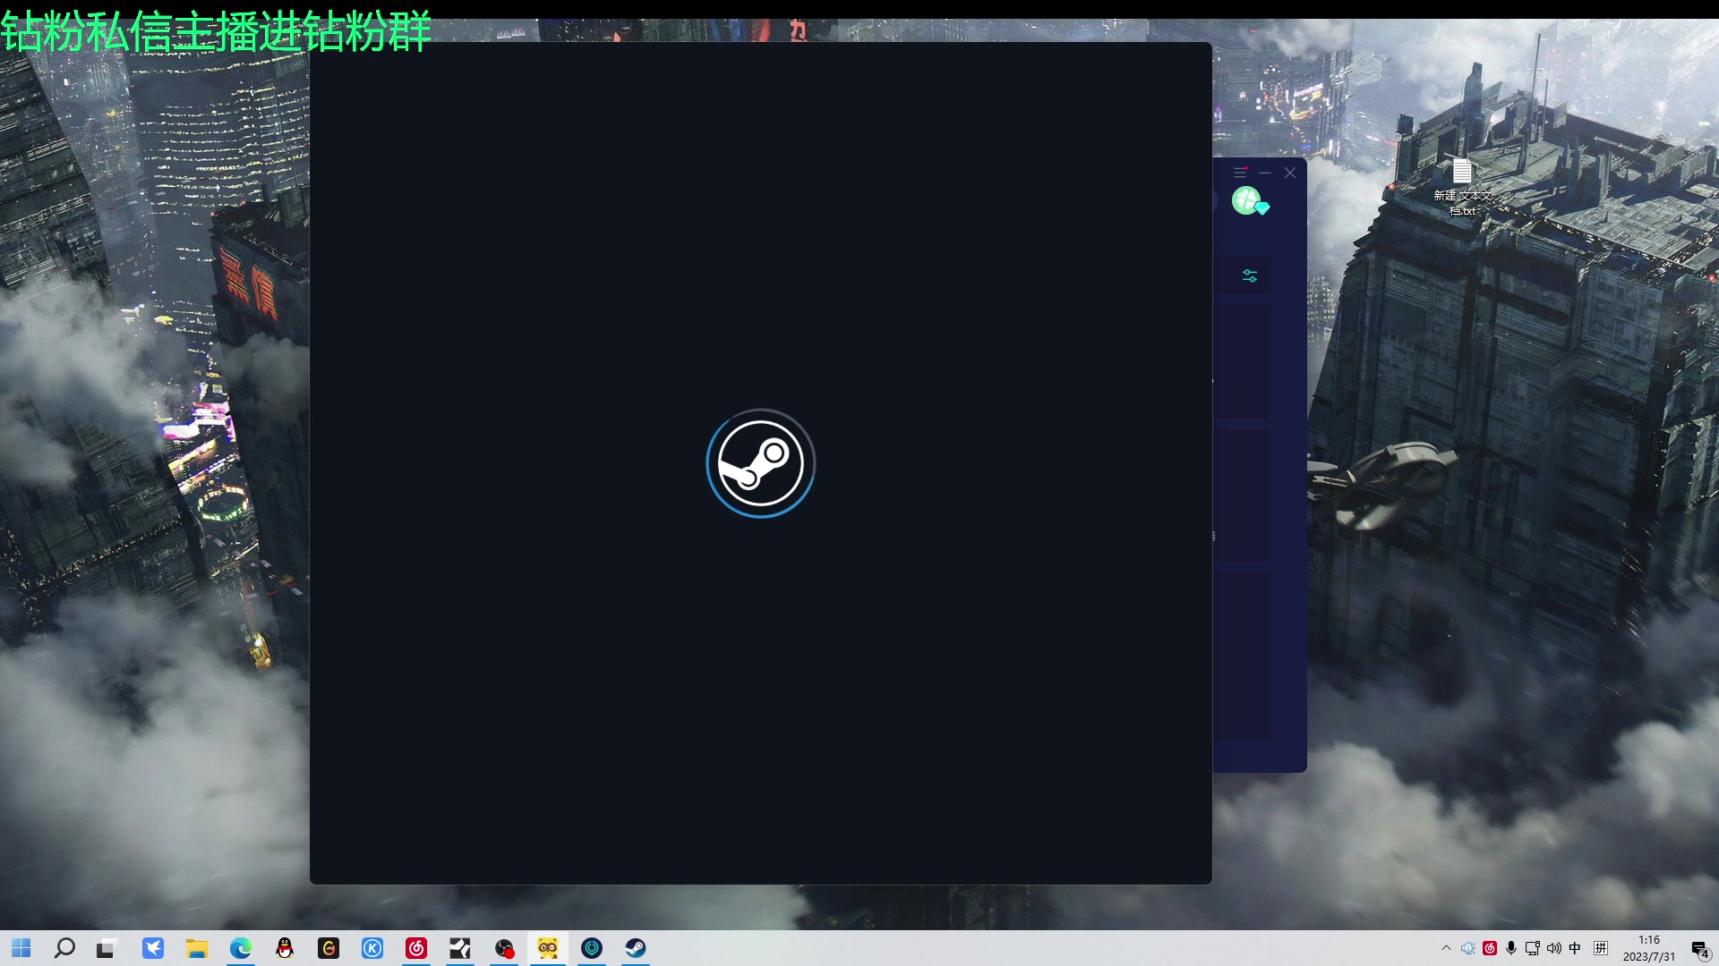
Task: Open the taskbar search
Action: [x=64, y=948]
